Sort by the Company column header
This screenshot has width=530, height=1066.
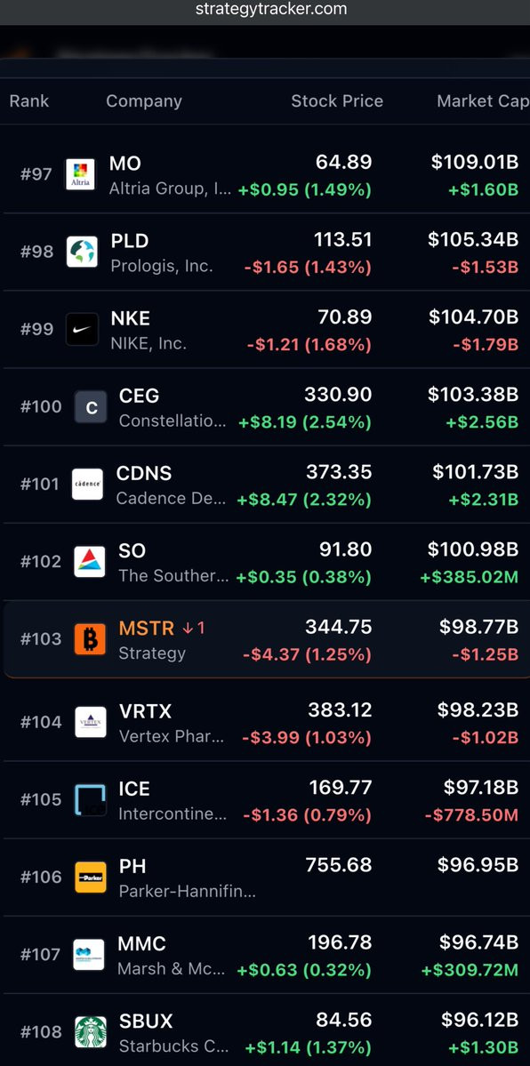tap(144, 101)
